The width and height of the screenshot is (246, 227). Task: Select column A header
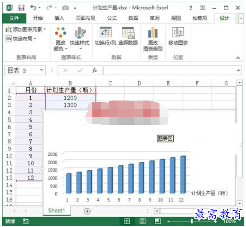pos(31,83)
